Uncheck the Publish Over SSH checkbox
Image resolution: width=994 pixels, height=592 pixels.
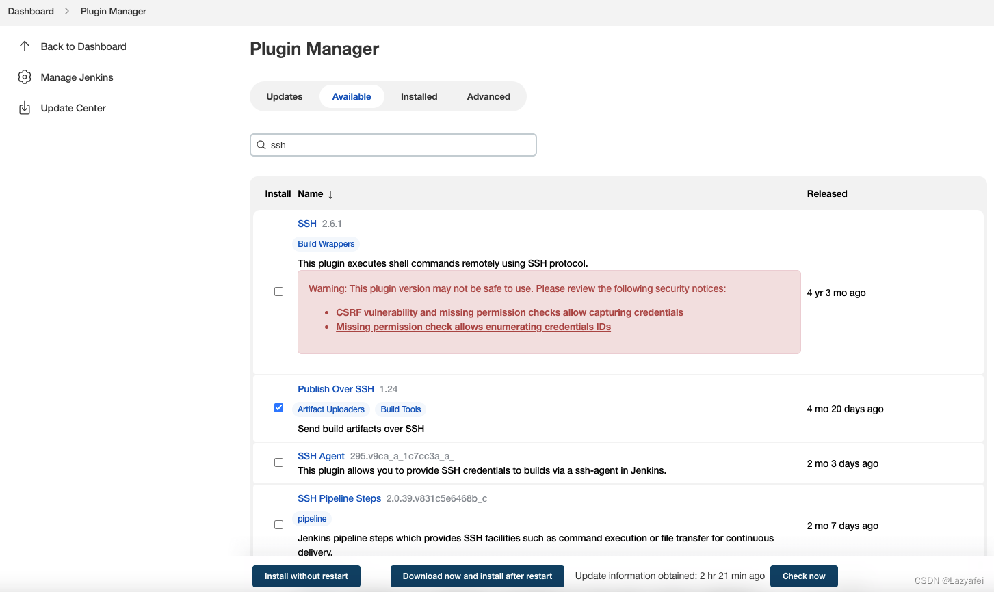coord(278,408)
